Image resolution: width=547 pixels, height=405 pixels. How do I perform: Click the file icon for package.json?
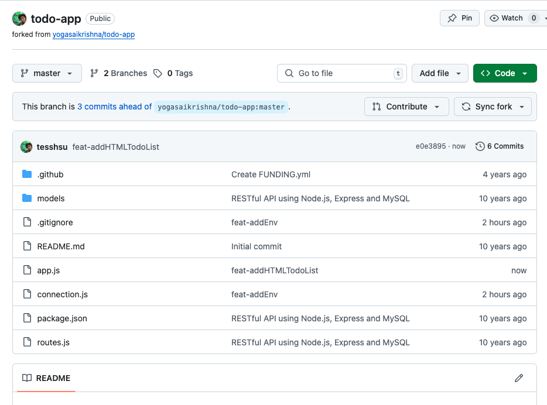tap(27, 318)
